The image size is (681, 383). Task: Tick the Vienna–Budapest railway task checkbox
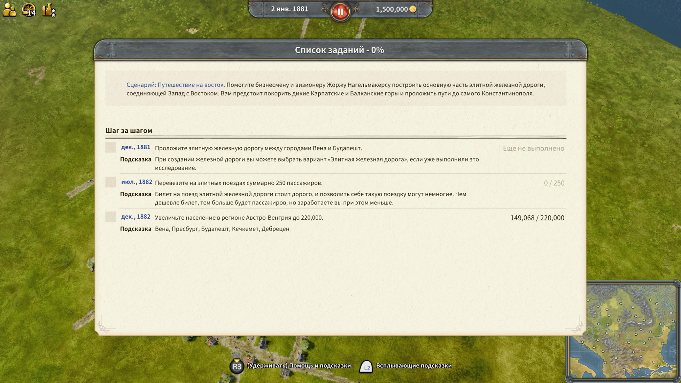point(111,147)
